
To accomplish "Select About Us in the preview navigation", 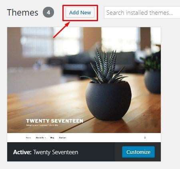I will 40,138.
